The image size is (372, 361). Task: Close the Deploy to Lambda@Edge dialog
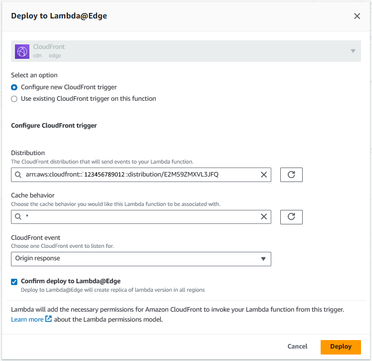point(357,16)
